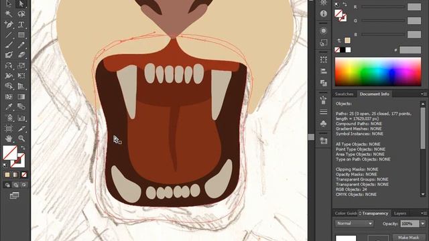Open the Normal blending mode dropdown
This screenshot has width=429, height=241.
point(354,224)
